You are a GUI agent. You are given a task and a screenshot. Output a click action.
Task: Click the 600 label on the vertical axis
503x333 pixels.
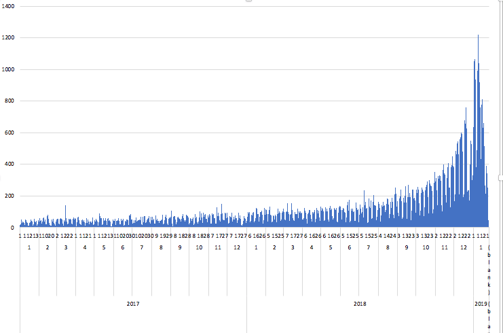pos(10,133)
